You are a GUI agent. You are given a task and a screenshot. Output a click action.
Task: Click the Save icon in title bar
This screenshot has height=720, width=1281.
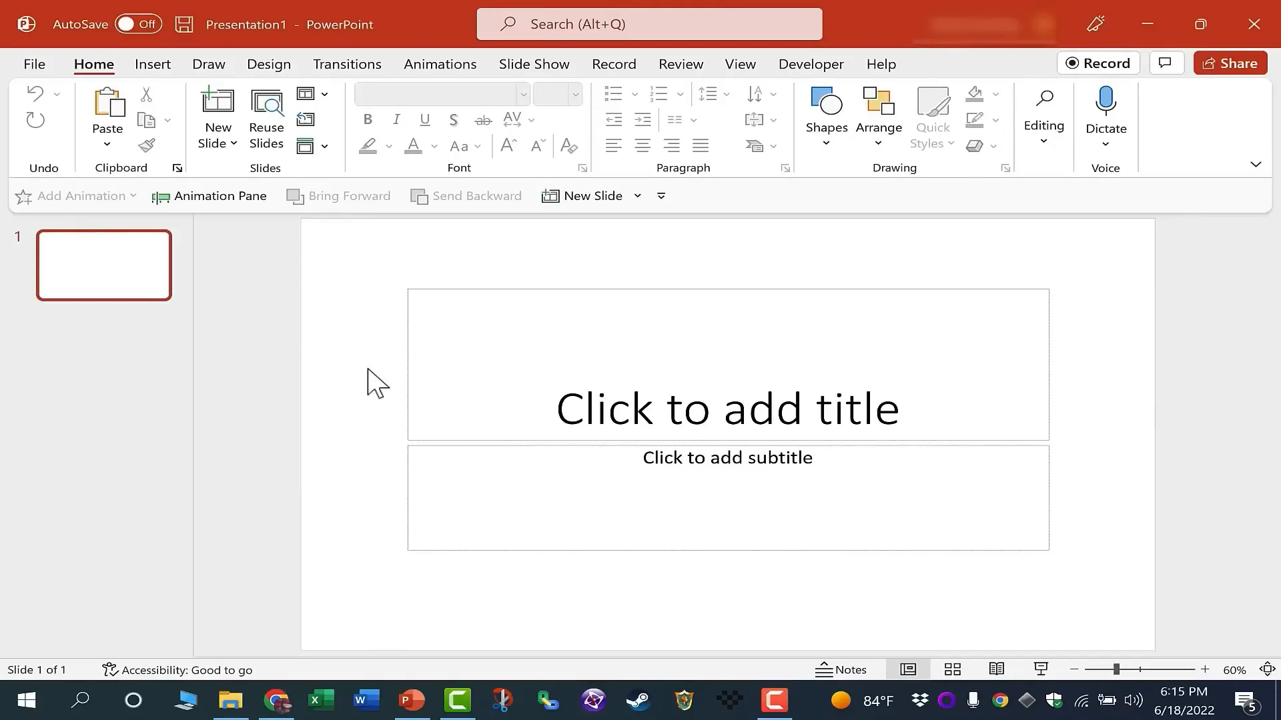point(184,25)
